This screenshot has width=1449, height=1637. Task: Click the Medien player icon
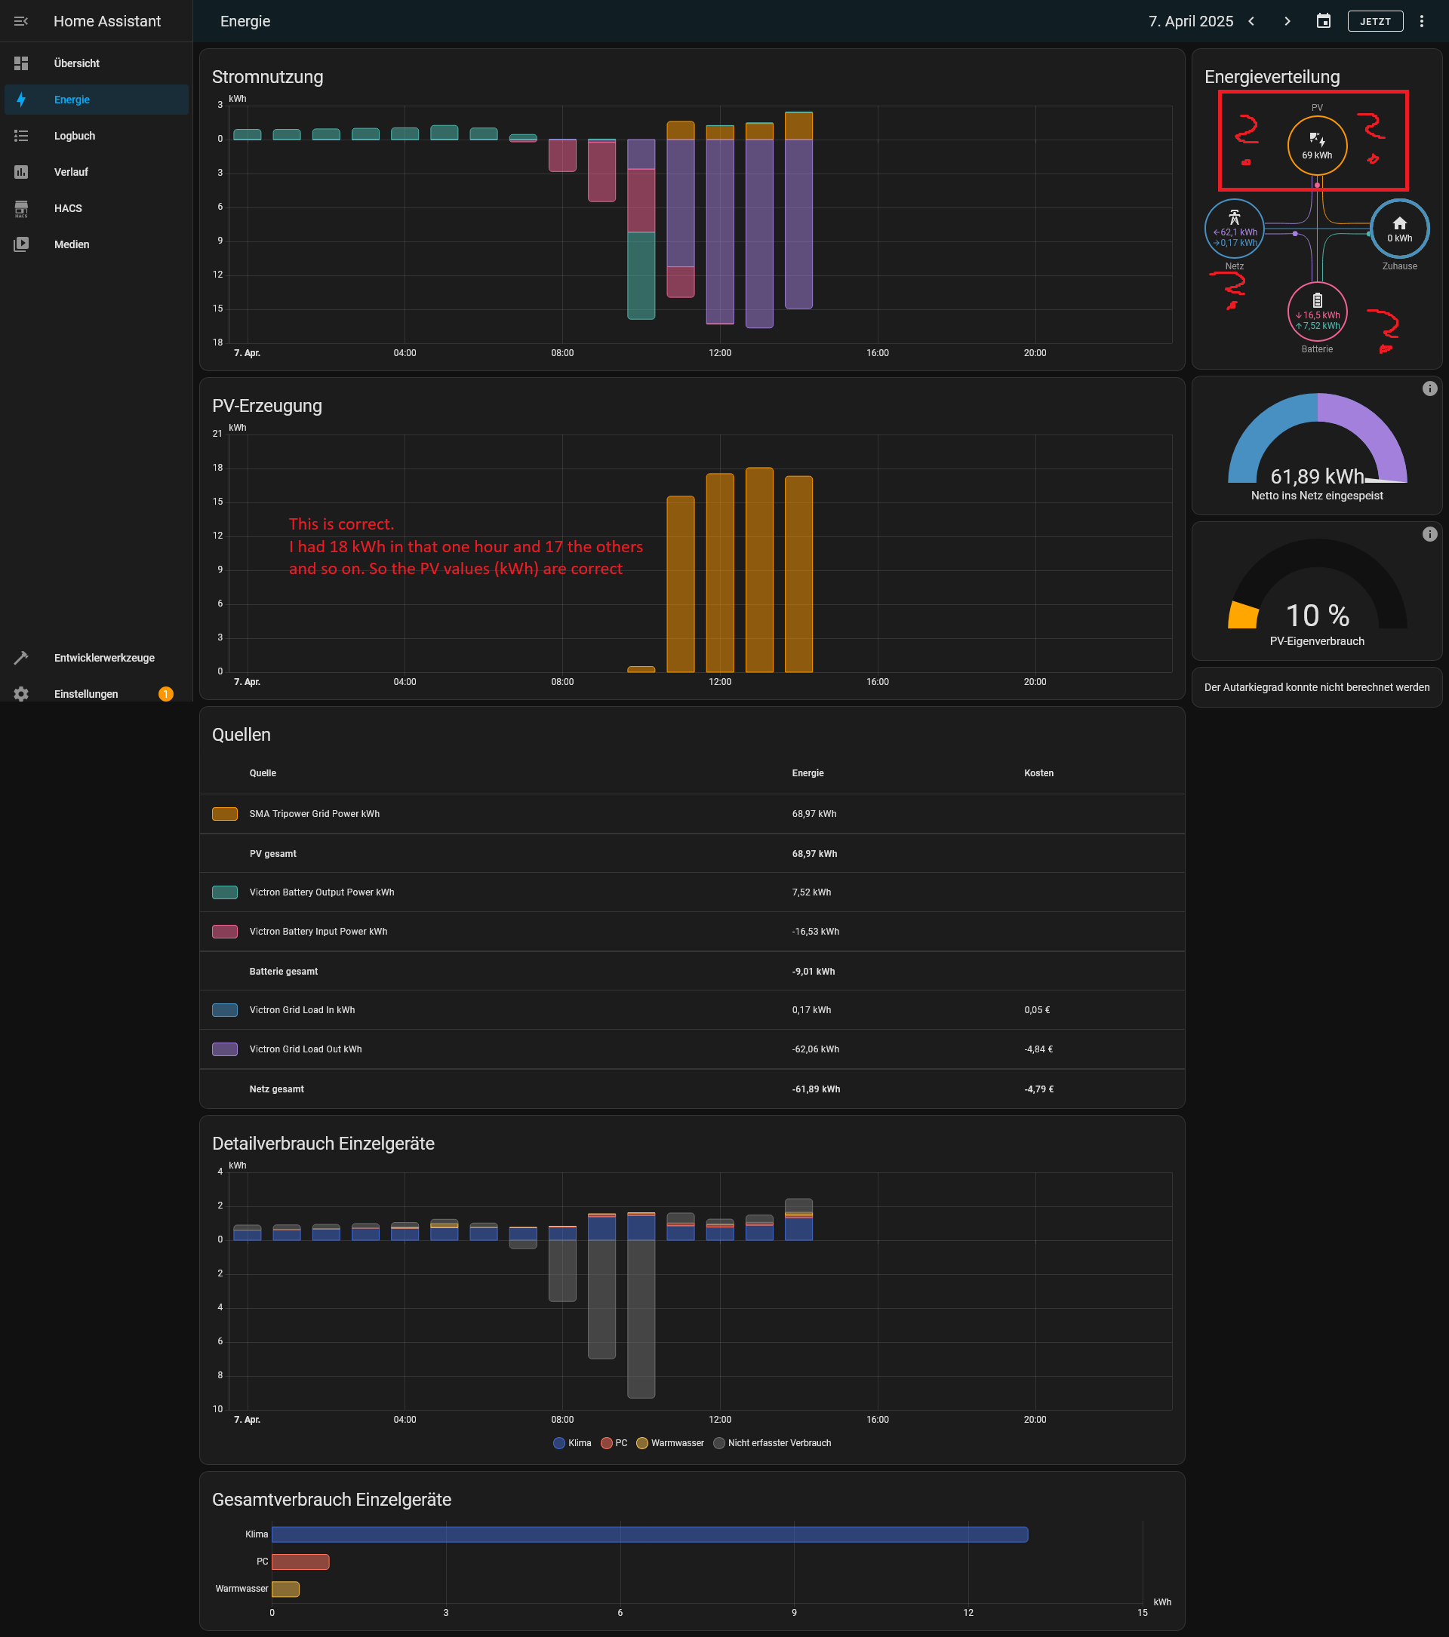21,244
